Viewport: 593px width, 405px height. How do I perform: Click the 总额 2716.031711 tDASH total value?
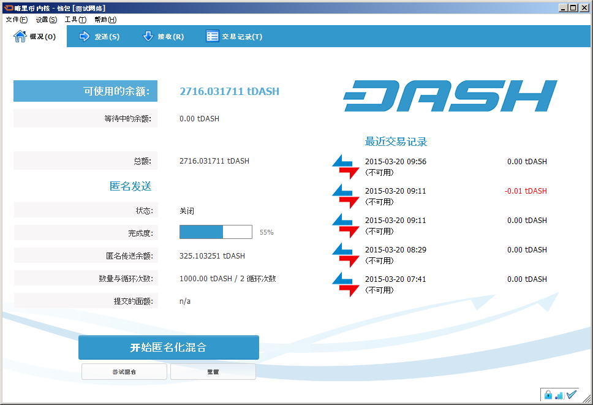214,161
